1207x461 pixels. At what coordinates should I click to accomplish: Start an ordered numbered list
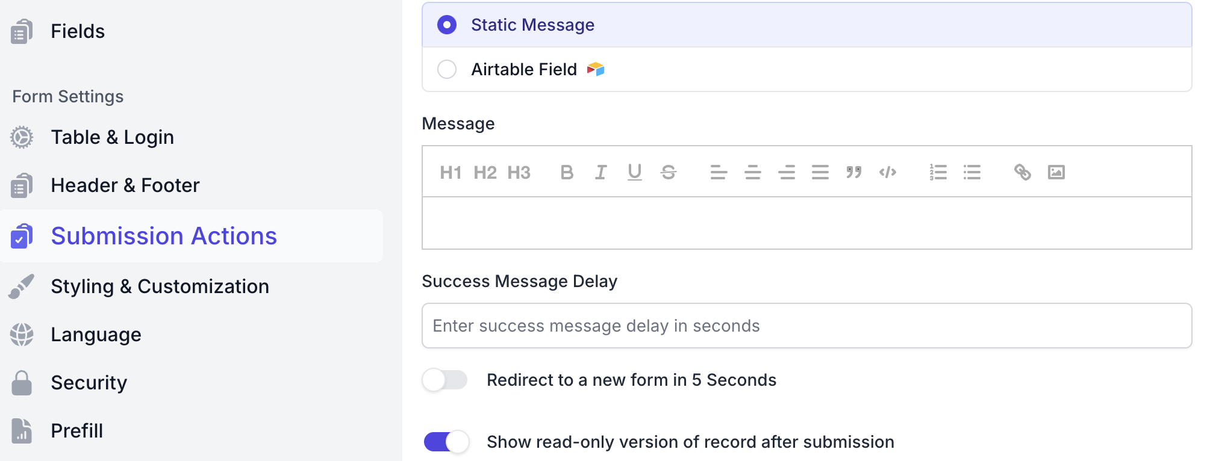[938, 173]
